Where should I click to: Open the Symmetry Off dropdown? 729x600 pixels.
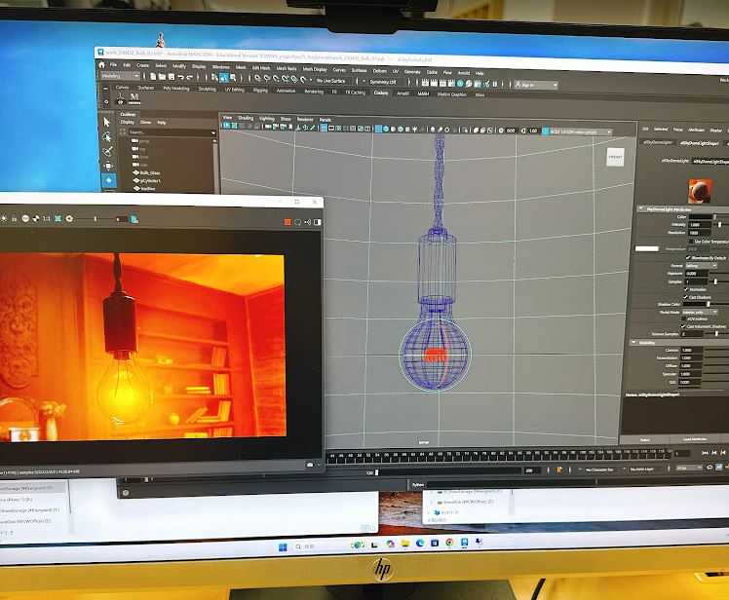pos(386,82)
